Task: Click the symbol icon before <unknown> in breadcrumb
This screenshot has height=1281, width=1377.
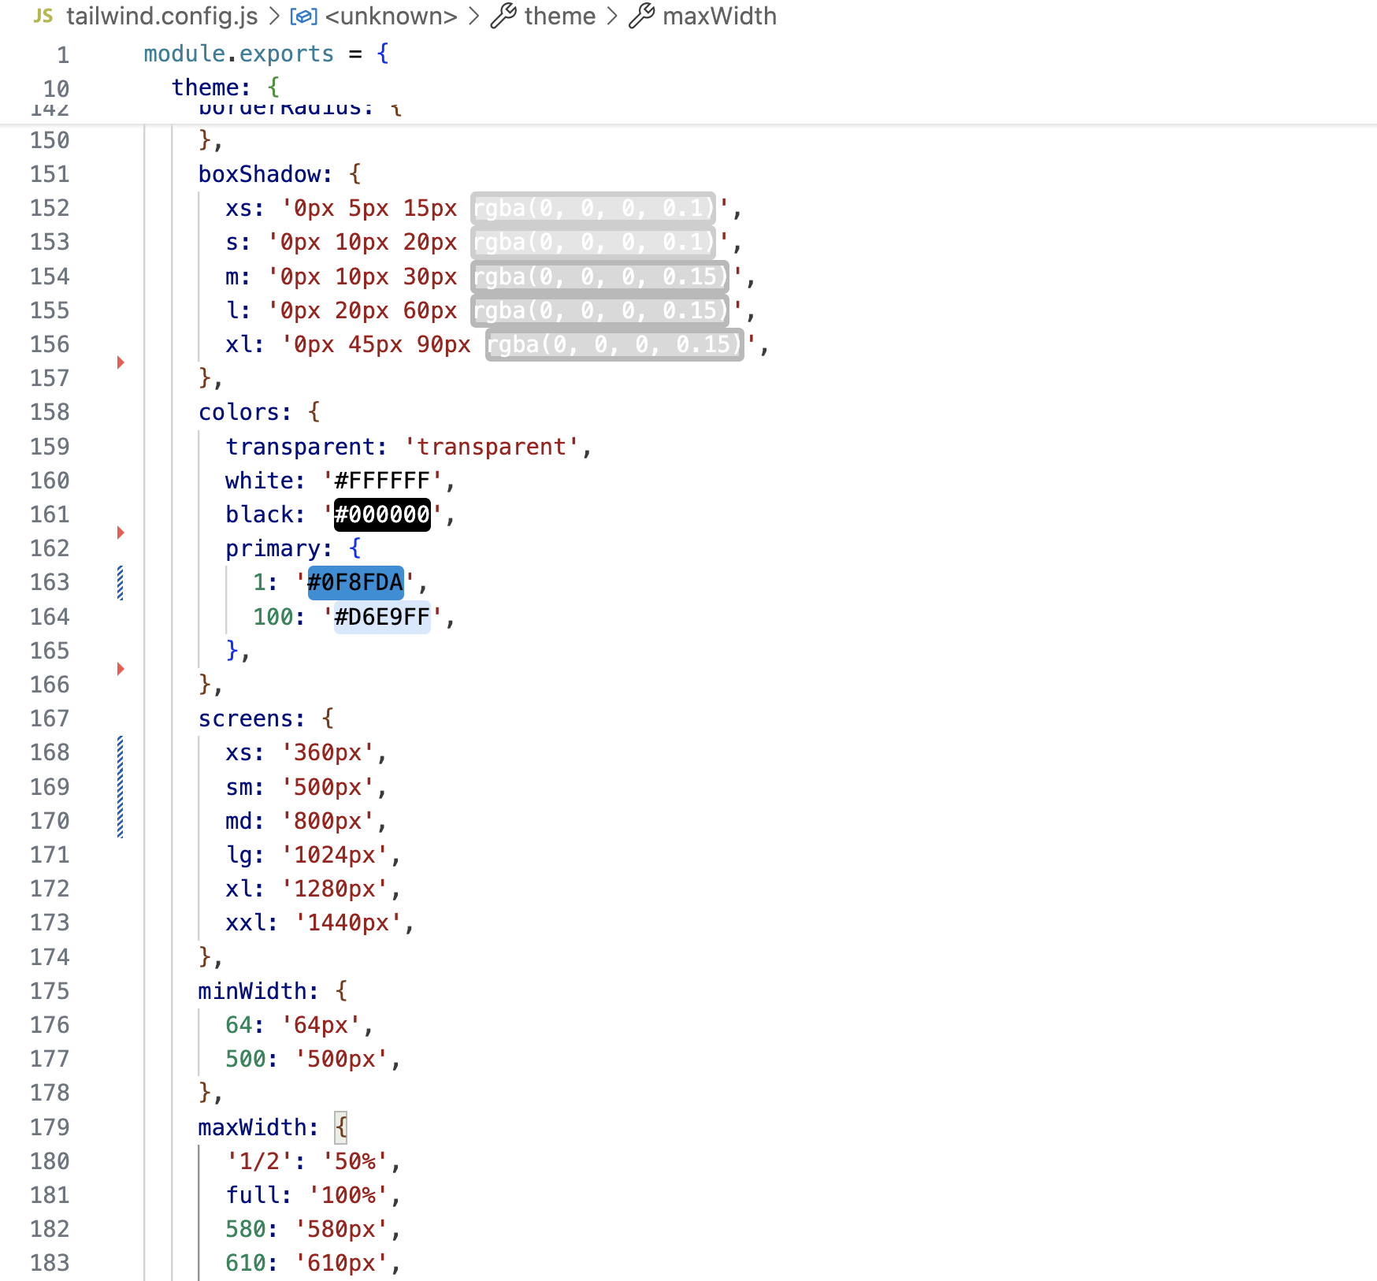Action: pos(303,15)
